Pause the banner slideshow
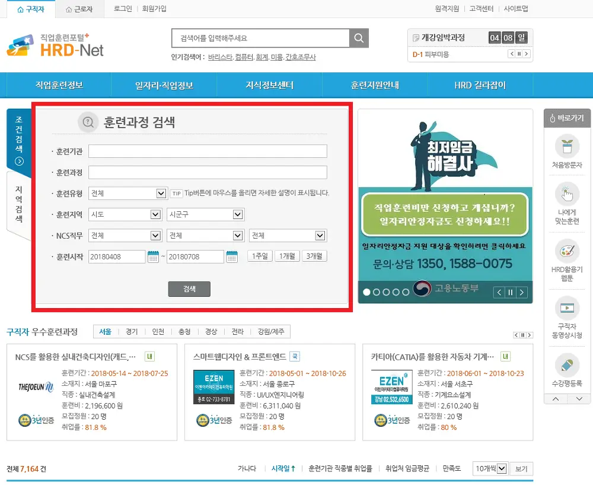 coord(511,292)
